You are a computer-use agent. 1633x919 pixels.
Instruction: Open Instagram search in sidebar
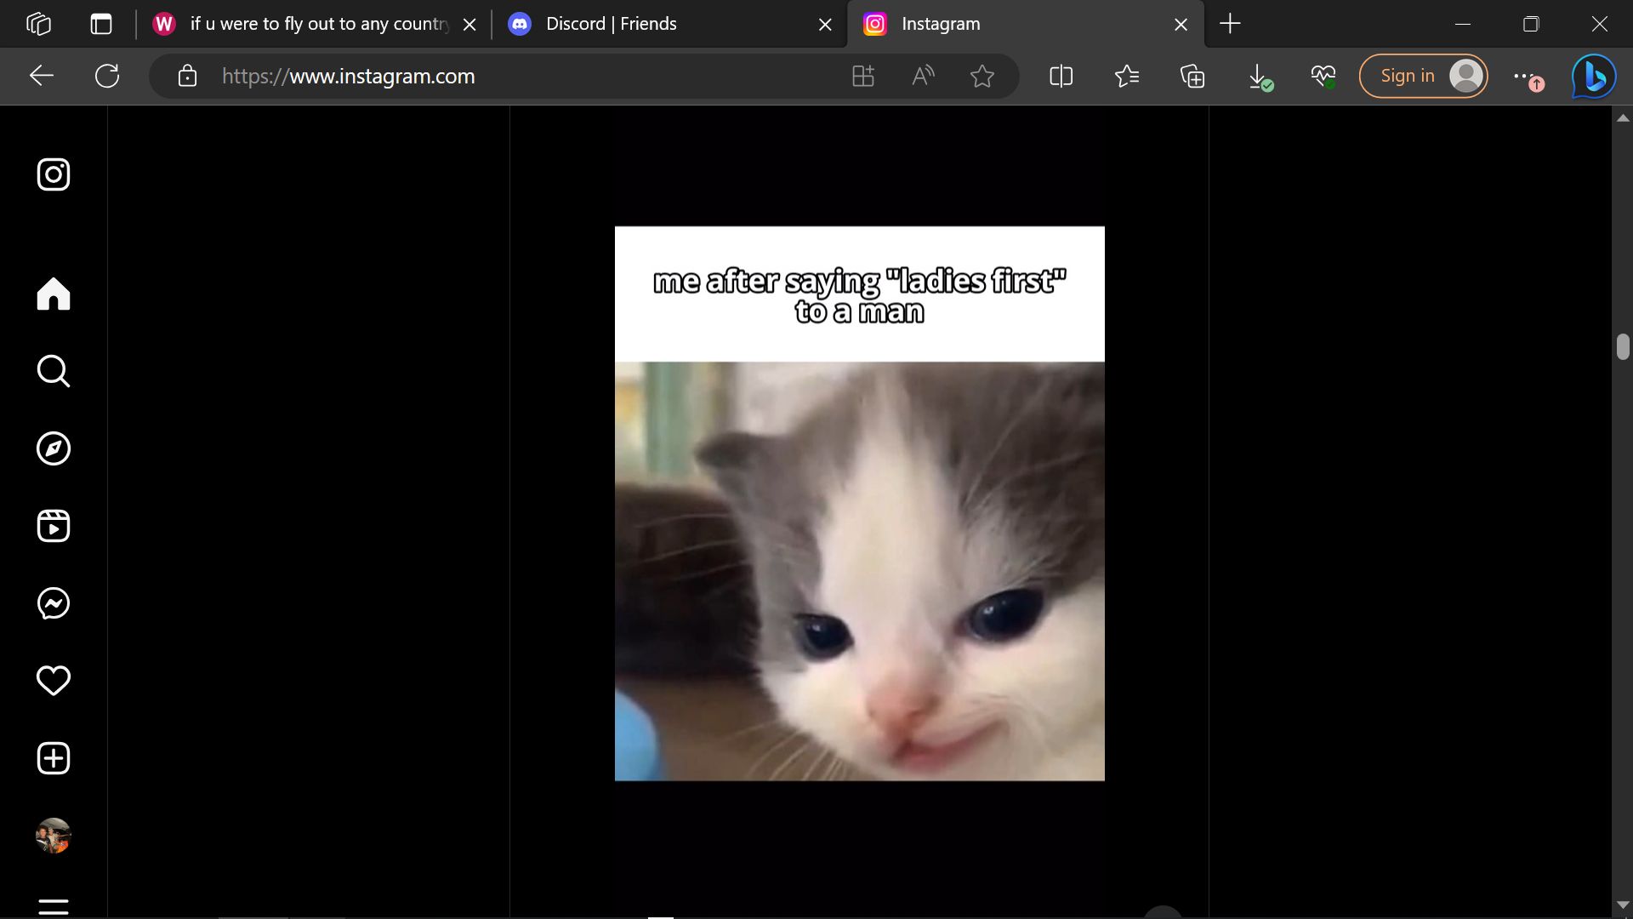54,371
